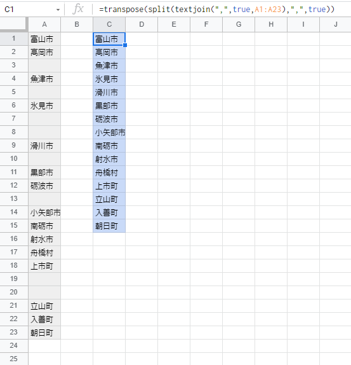Select column C header

point(109,24)
